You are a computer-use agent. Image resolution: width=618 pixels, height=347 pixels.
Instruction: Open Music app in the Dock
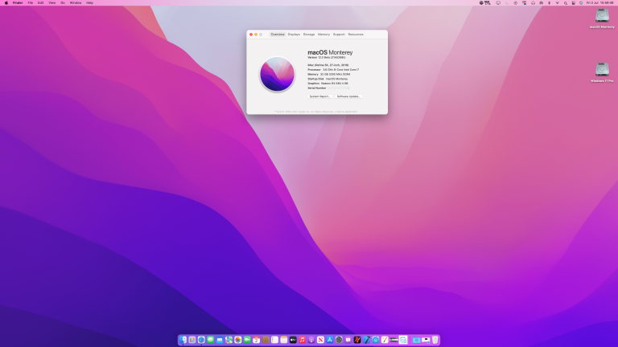pos(303,340)
